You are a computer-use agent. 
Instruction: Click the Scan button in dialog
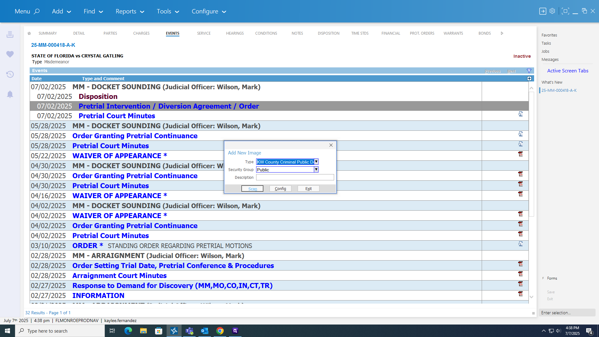click(x=252, y=189)
